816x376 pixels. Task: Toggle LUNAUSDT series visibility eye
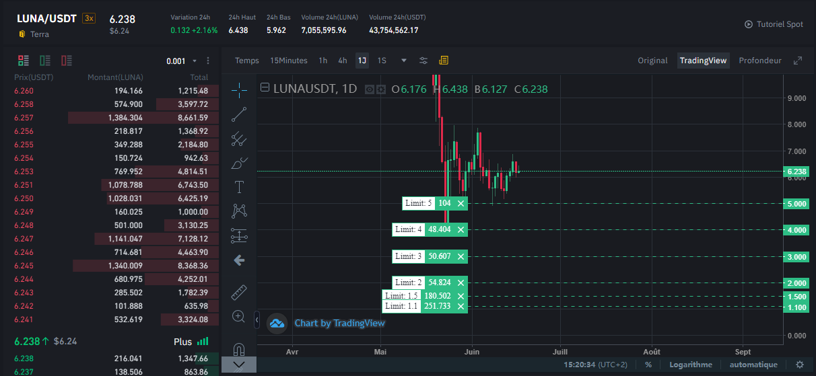(x=370, y=89)
